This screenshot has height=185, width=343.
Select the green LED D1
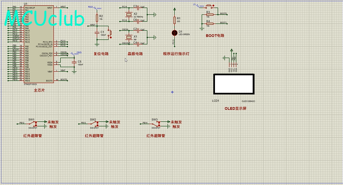click(174, 33)
